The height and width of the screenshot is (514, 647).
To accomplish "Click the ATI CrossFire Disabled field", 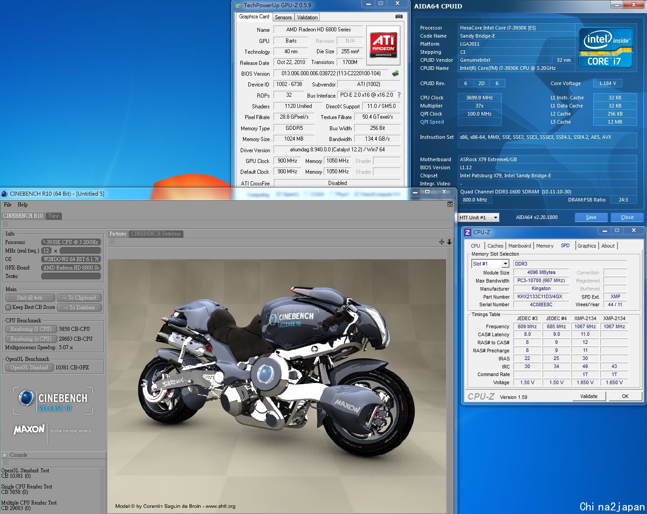I will pos(337,183).
